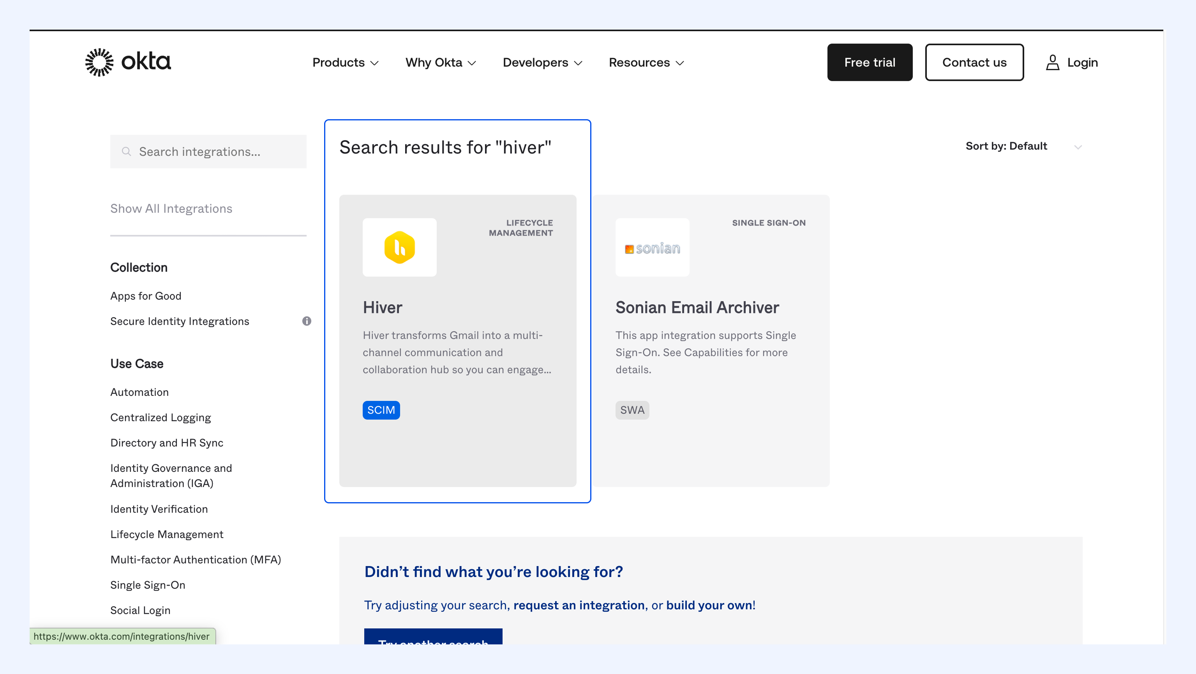Click the build your own link

point(709,605)
